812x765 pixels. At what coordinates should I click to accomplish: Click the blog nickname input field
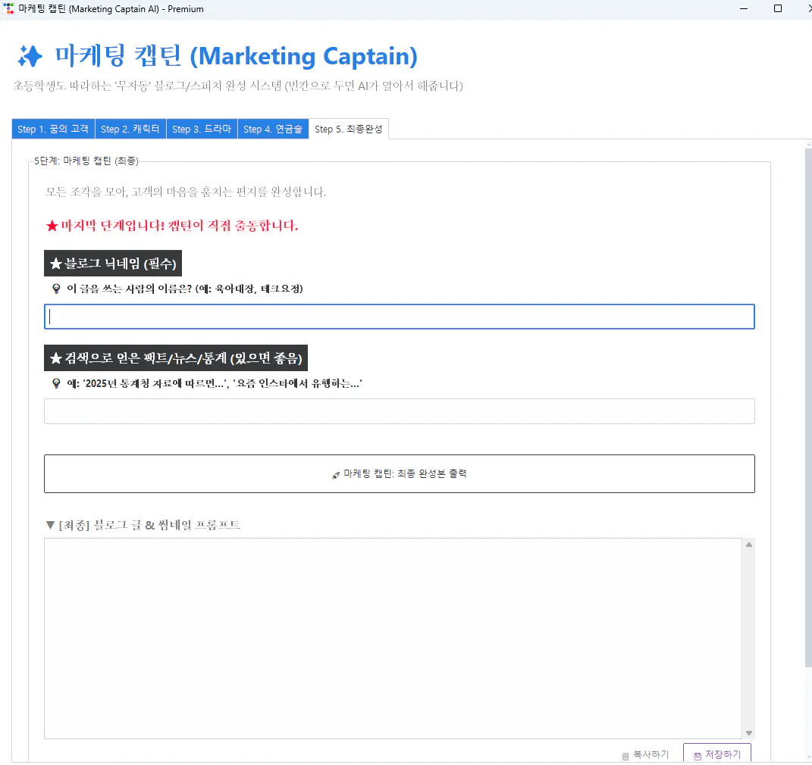pyautogui.click(x=400, y=316)
